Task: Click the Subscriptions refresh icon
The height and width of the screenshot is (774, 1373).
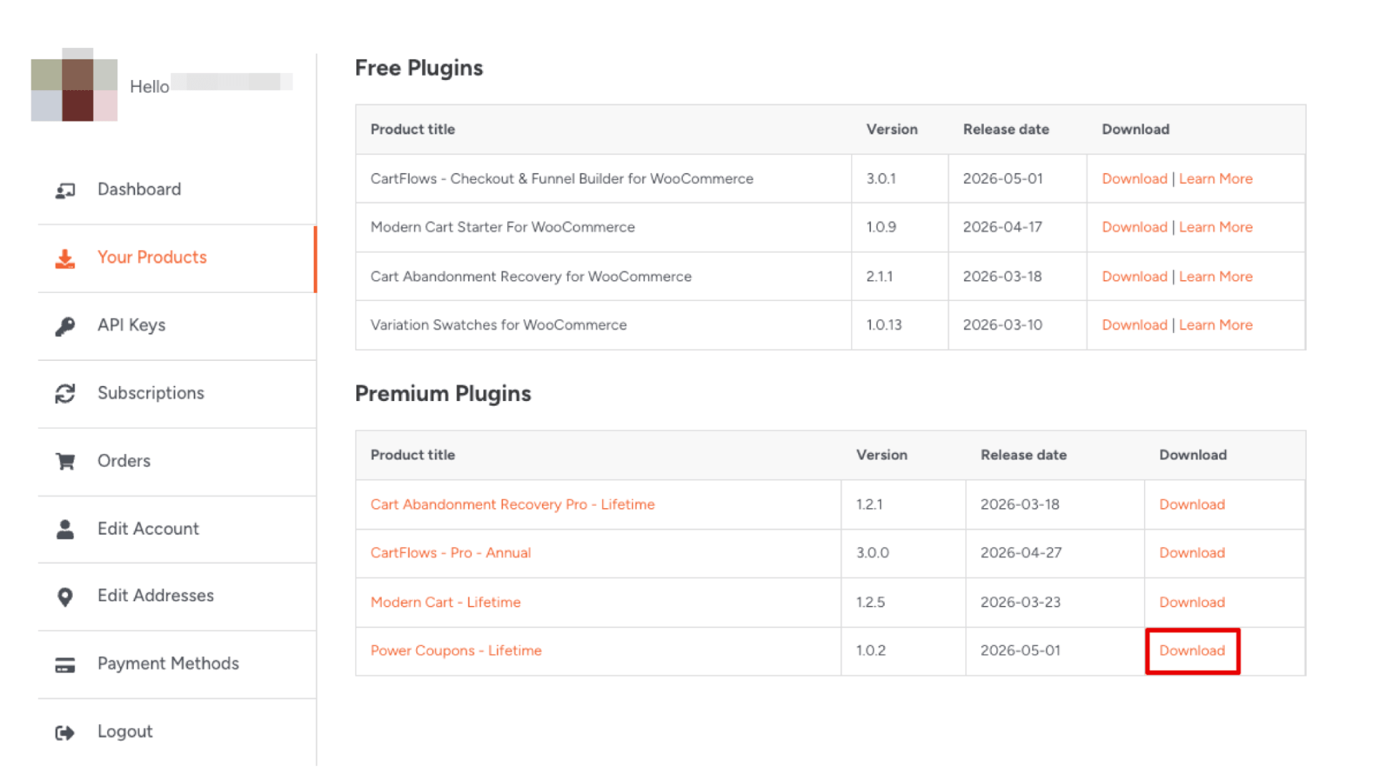Action: coord(65,394)
